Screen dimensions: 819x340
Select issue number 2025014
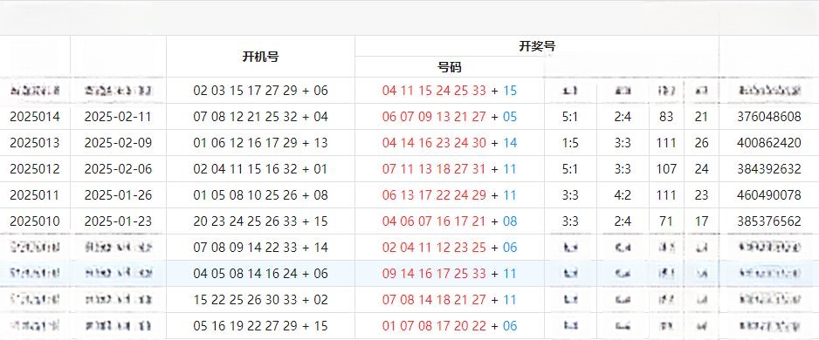(35, 117)
